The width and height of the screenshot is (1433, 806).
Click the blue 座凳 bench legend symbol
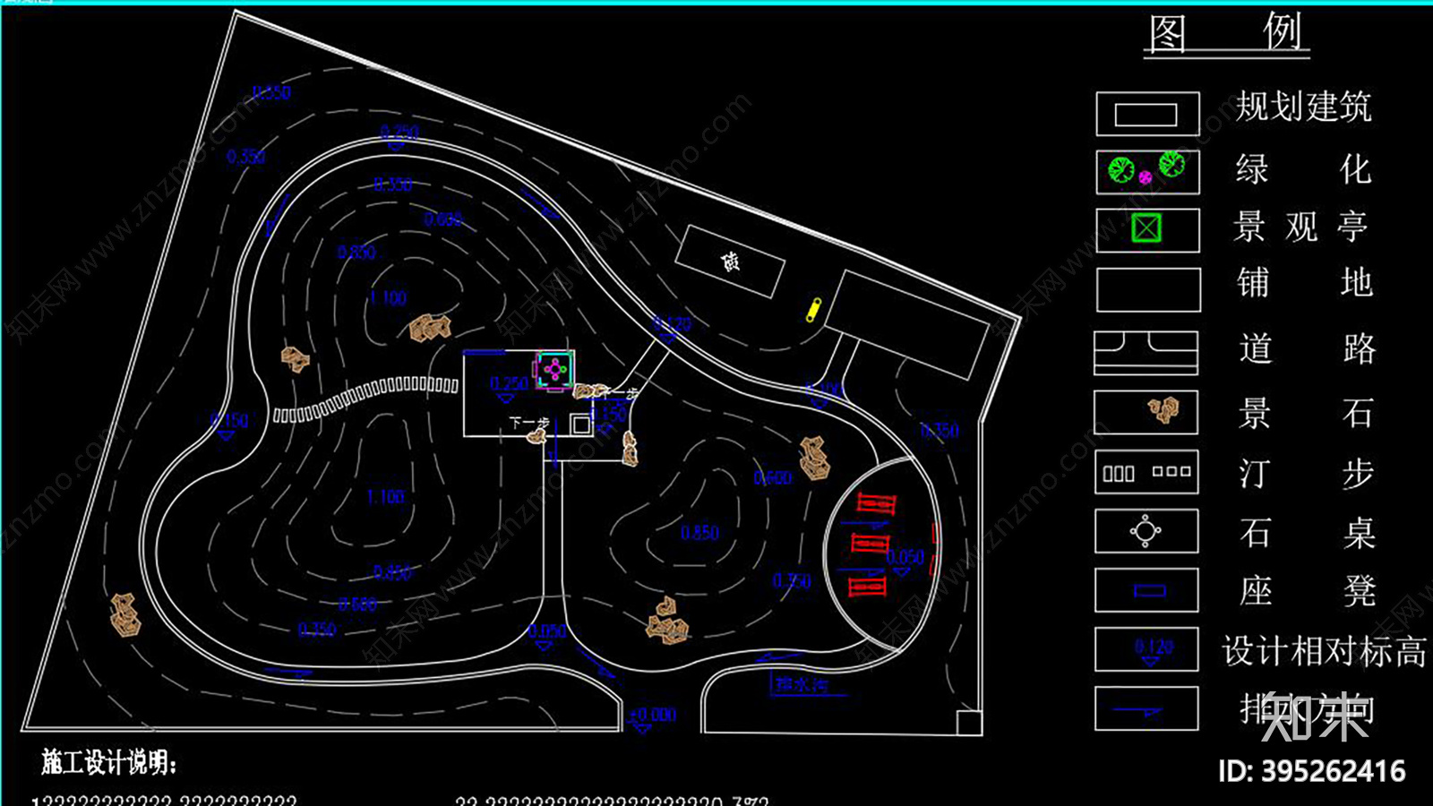[x=1146, y=591]
